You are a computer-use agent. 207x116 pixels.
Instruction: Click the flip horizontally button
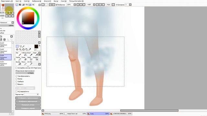pos(28,98)
